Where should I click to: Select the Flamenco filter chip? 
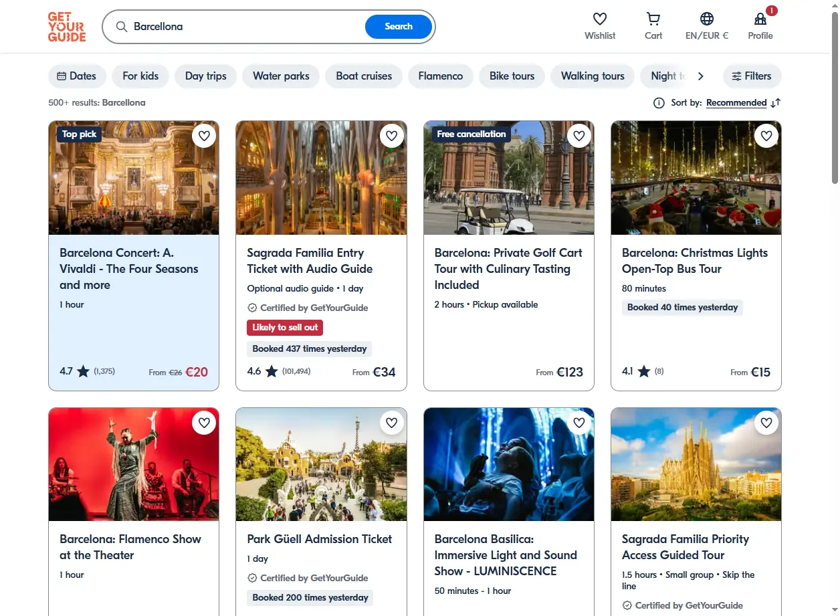441,76
